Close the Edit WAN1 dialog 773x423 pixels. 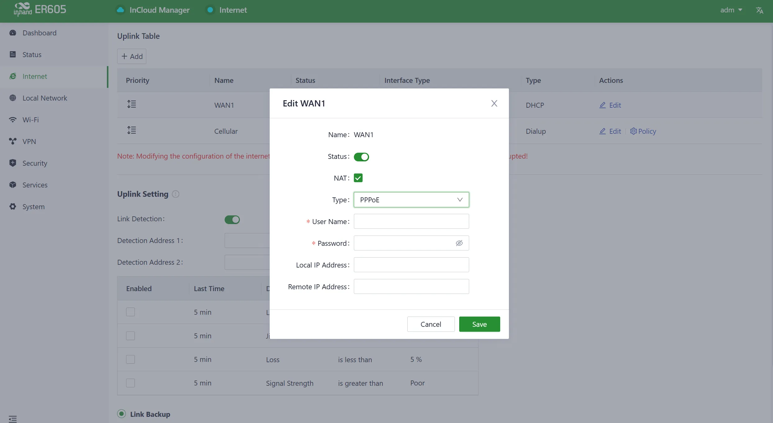[x=494, y=103]
